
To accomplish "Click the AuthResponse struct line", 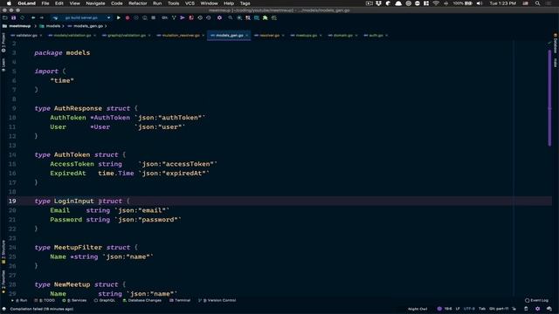I will (x=86, y=108).
